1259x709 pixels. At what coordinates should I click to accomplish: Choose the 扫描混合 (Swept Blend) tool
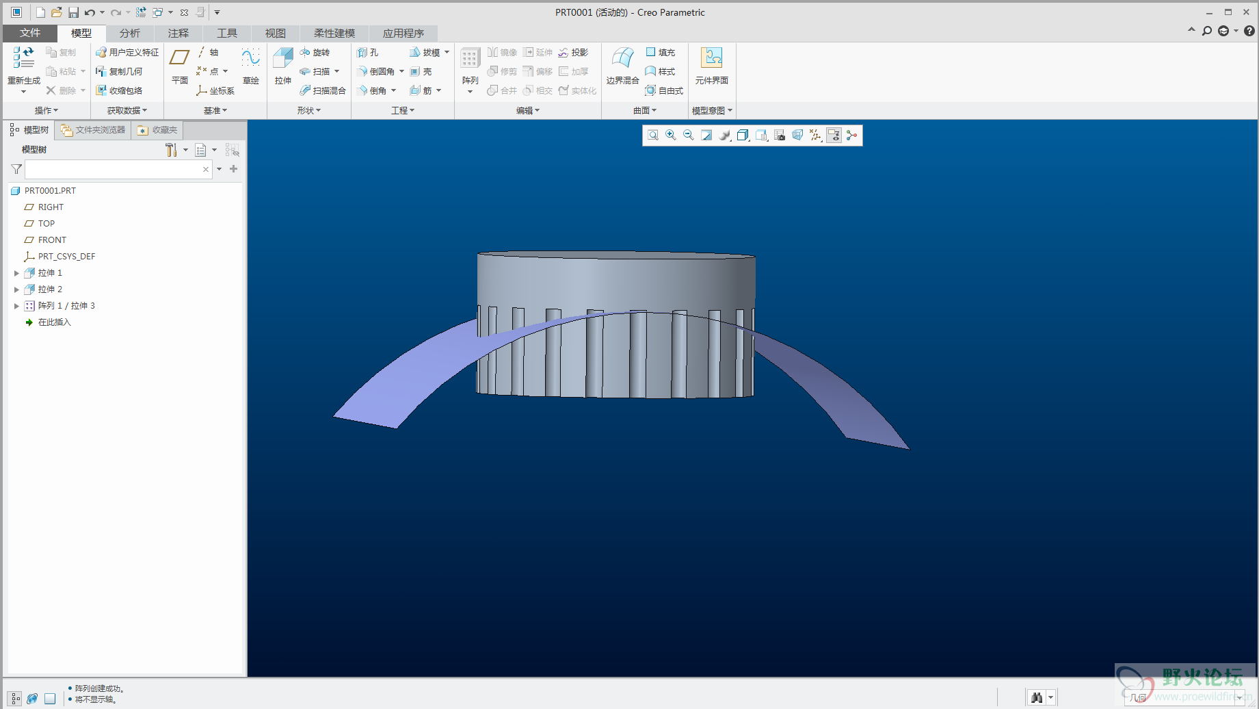tap(323, 90)
